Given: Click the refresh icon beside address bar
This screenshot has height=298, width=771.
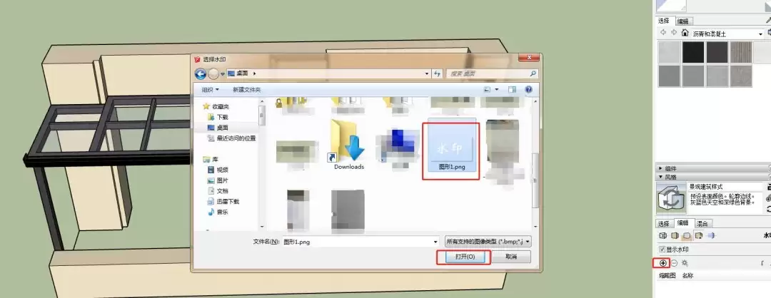Looking at the screenshot, I should tap(436, 73).
